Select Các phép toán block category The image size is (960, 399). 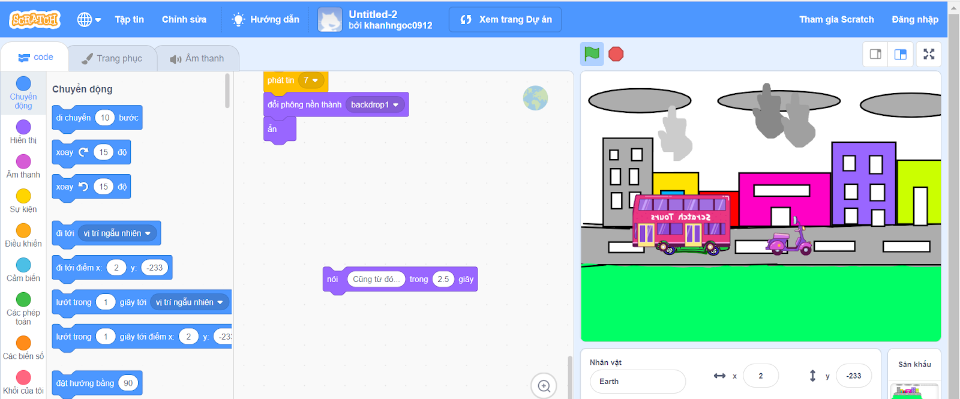click(x=23, y=309)
